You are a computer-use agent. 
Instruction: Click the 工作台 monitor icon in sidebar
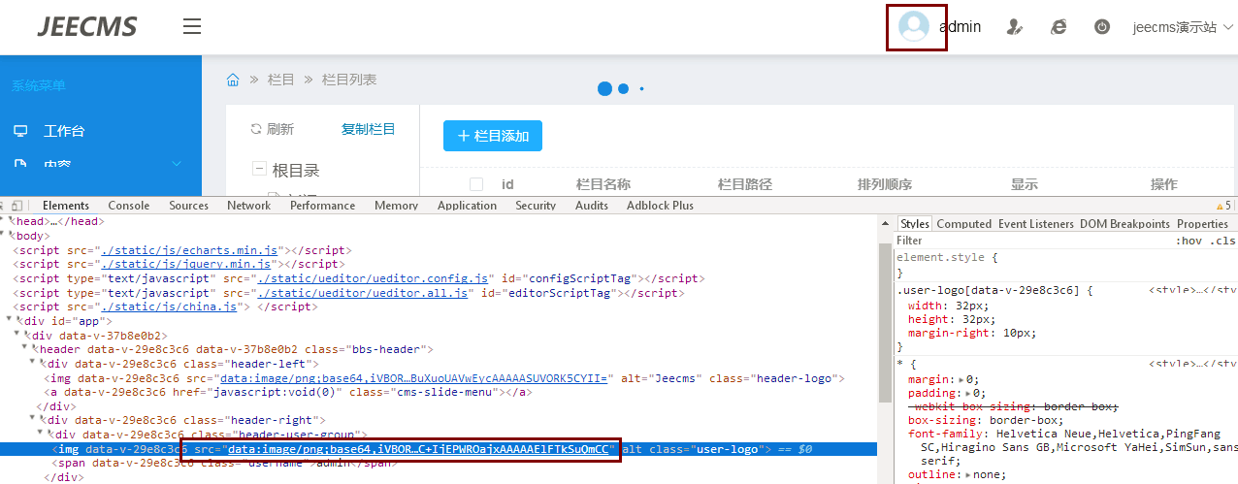pos(20,131)
